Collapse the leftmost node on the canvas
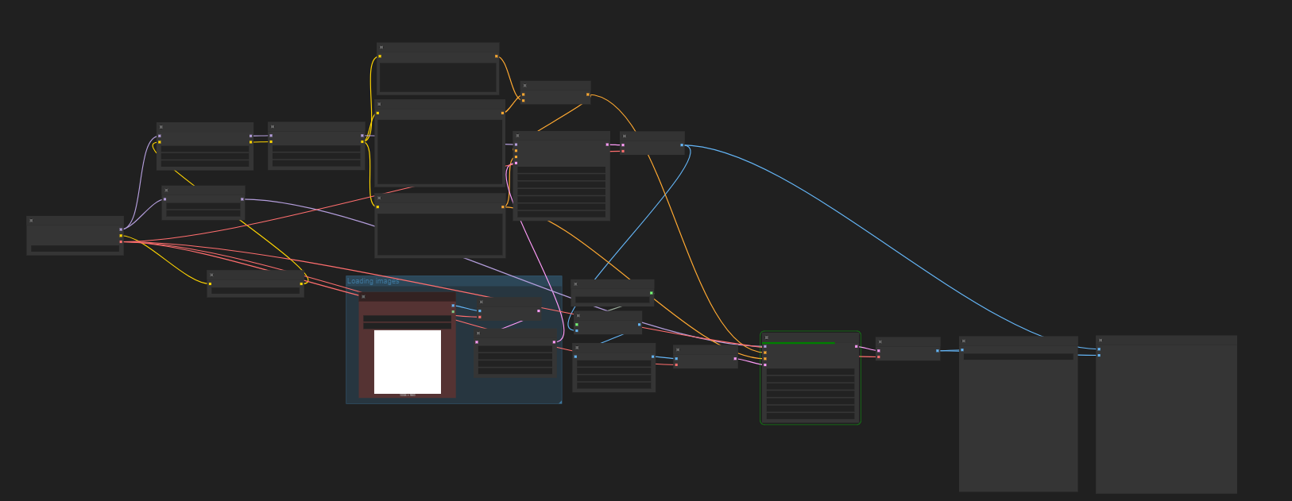Viewport: 1292px width, 501px height. 31,221
